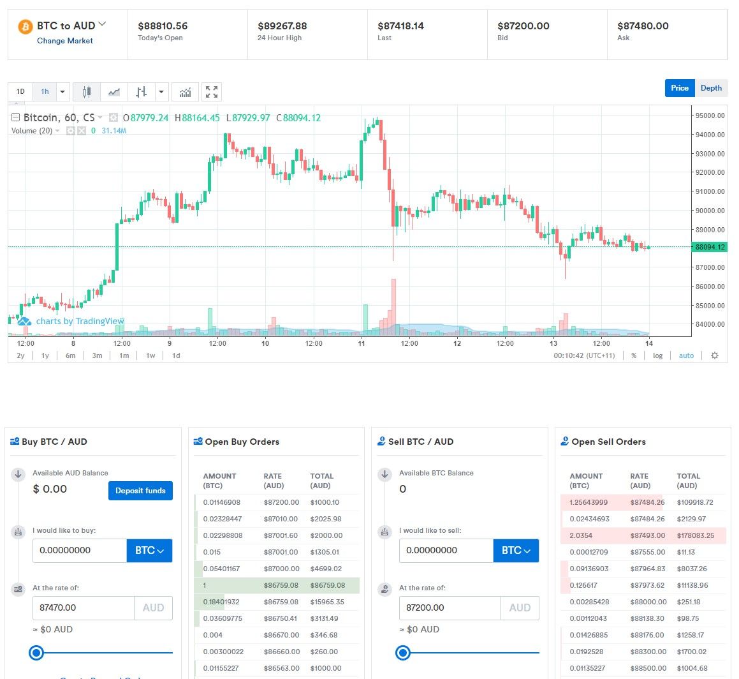Click the Available BTC Balance arrow icon

coord(384,474)
